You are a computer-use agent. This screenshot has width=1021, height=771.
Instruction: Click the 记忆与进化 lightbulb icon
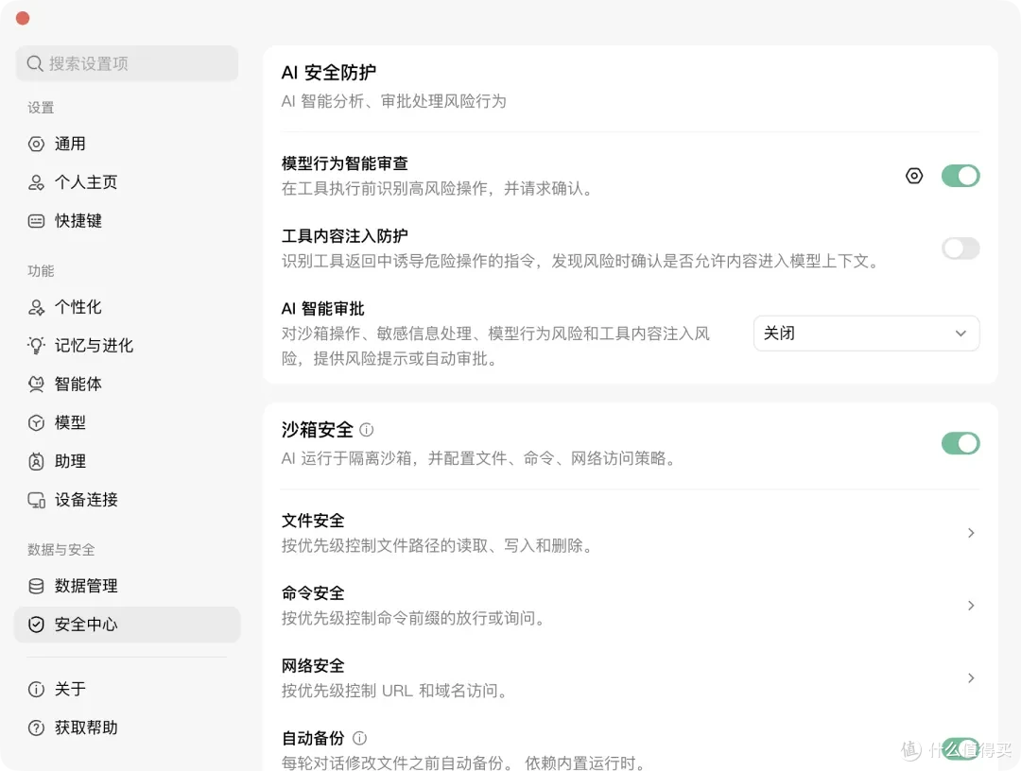(x=37, y=346)
